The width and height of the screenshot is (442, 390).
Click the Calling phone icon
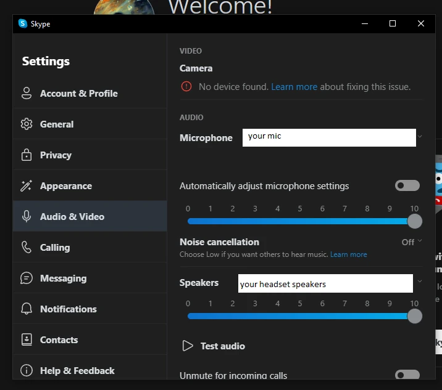pos(27,247)
